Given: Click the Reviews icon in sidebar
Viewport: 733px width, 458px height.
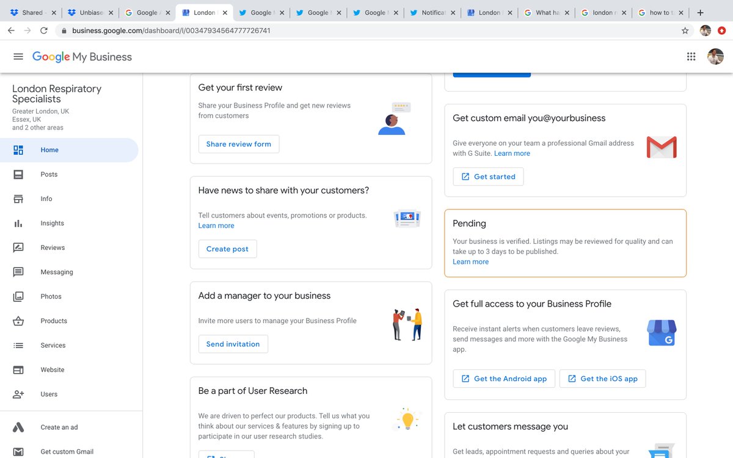Looking at the screenshot, I should pyautogui.click(x=18, y=247).
